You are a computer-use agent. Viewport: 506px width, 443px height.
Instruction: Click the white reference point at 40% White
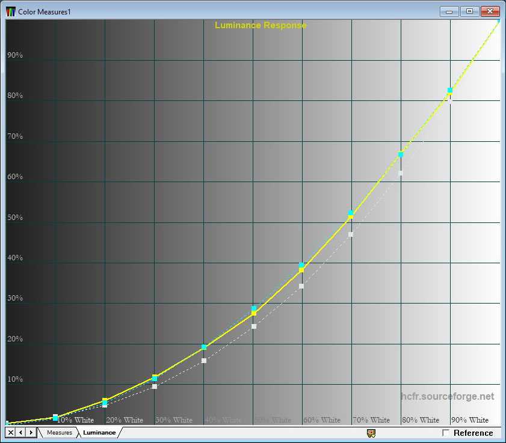coord(204,361)
